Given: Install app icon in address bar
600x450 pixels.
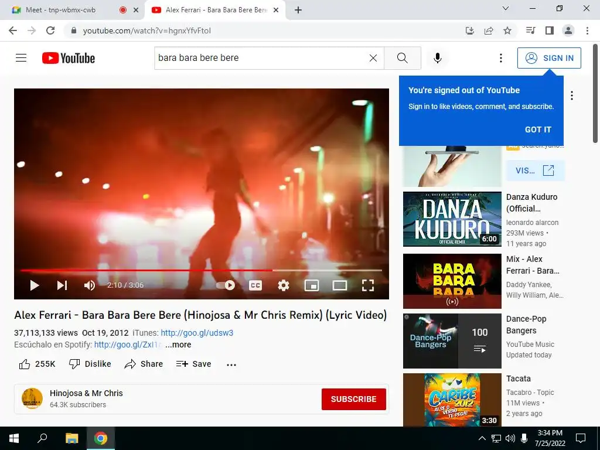Looking at the screenshot, I should (x=469, y=30).
